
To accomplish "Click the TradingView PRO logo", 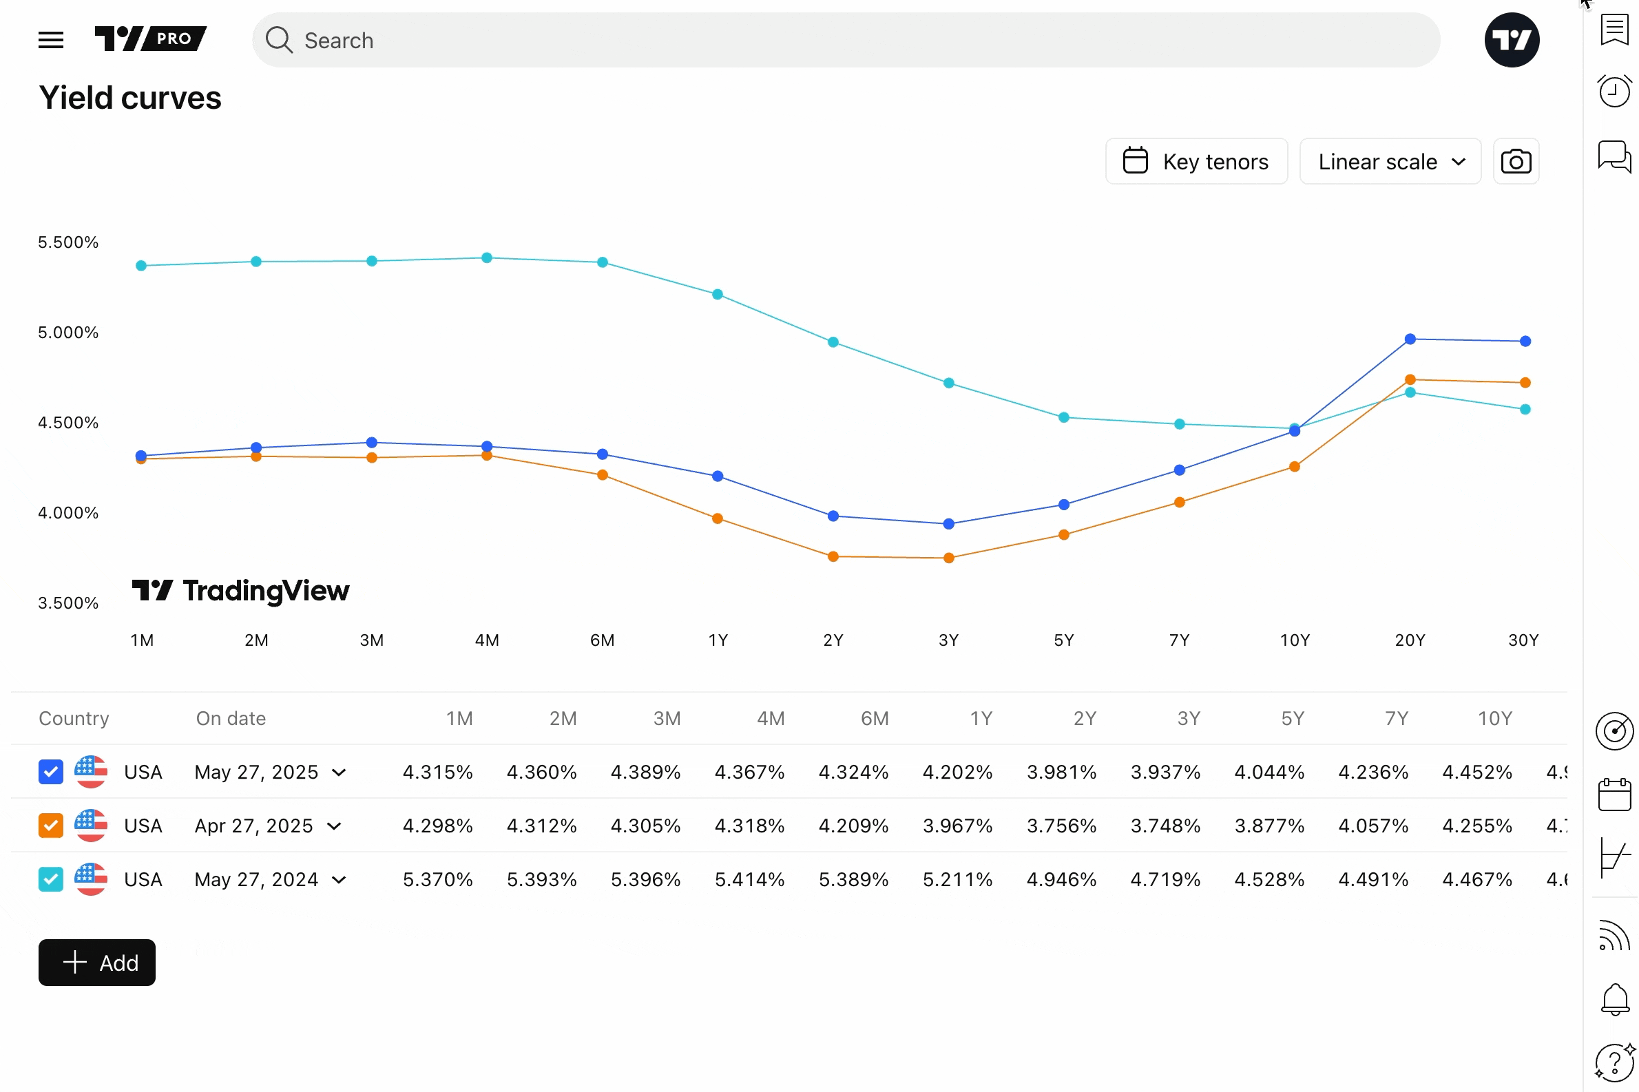I will click(150, 39).
